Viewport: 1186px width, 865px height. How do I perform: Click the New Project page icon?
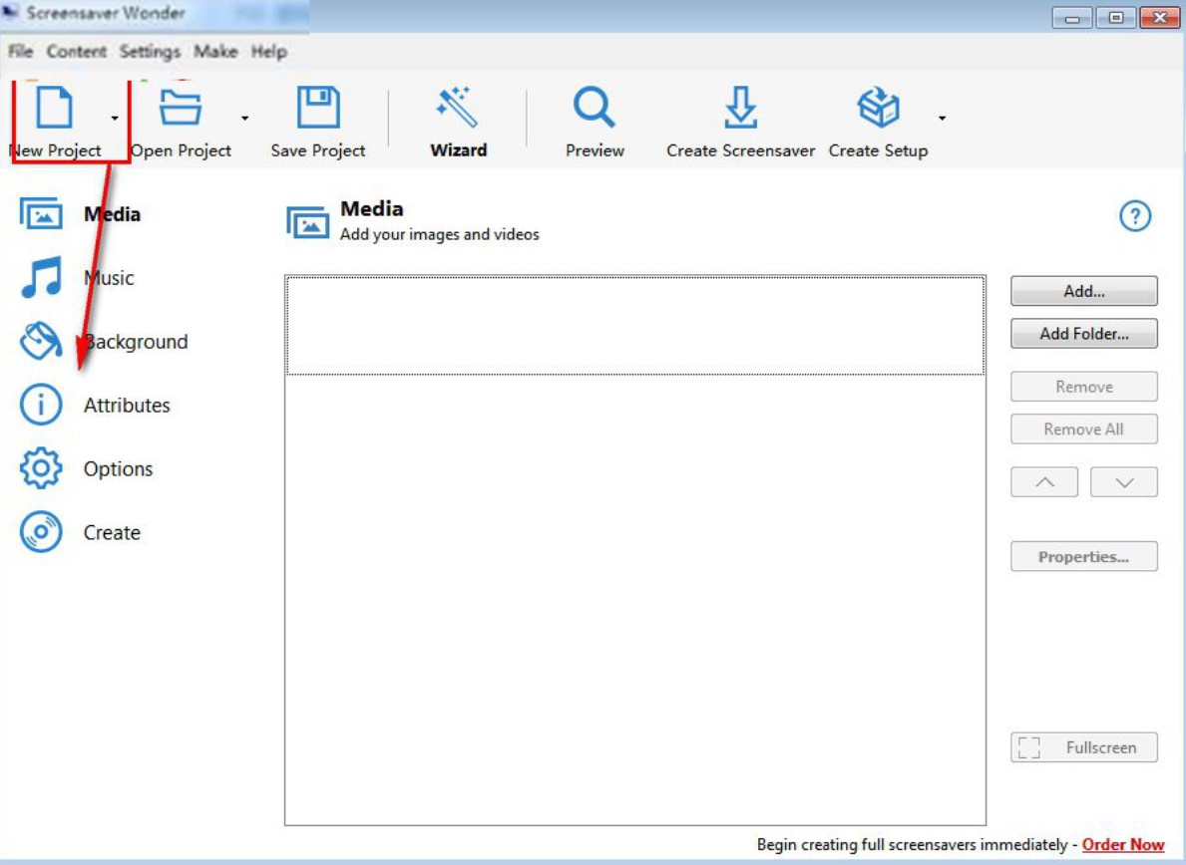(54, 108)
